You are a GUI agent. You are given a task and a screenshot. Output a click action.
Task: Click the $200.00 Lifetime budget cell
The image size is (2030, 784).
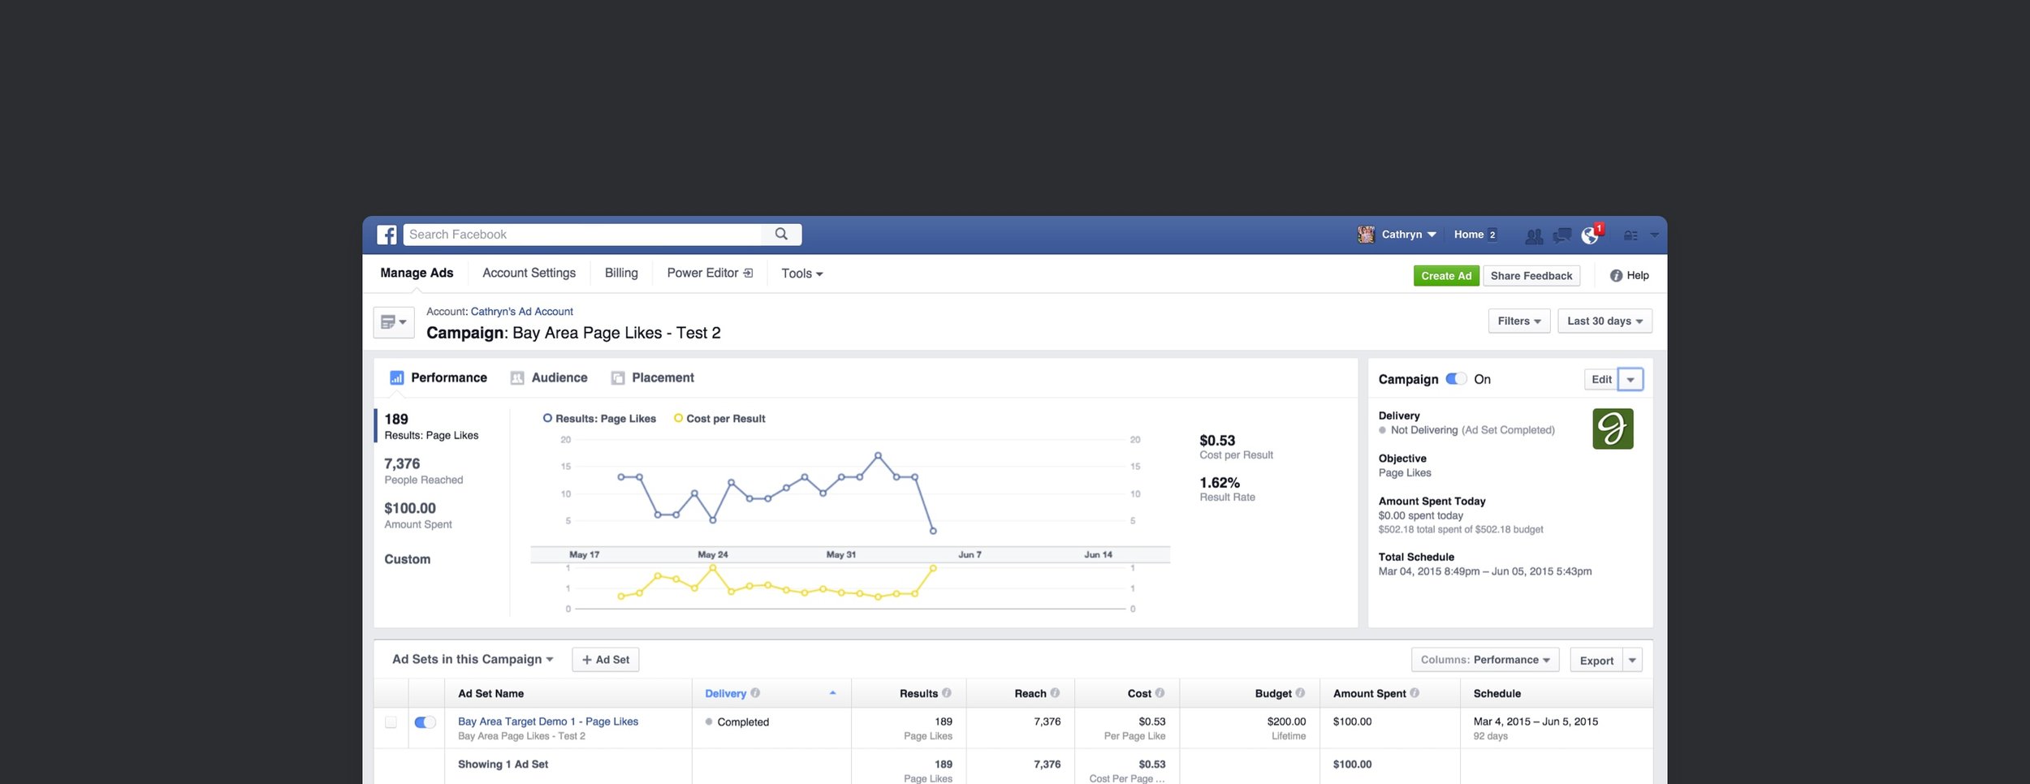(1250, 728)
